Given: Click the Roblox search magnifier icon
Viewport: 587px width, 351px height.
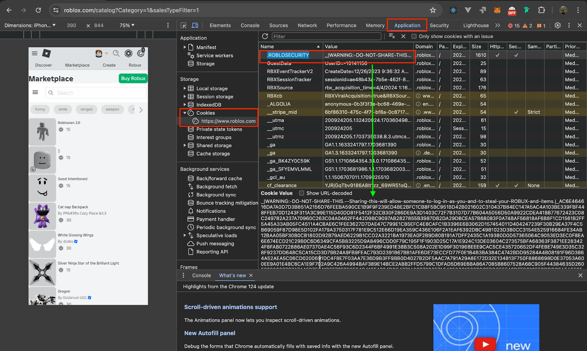Looking at the screenshot, I should click(116, 53).
